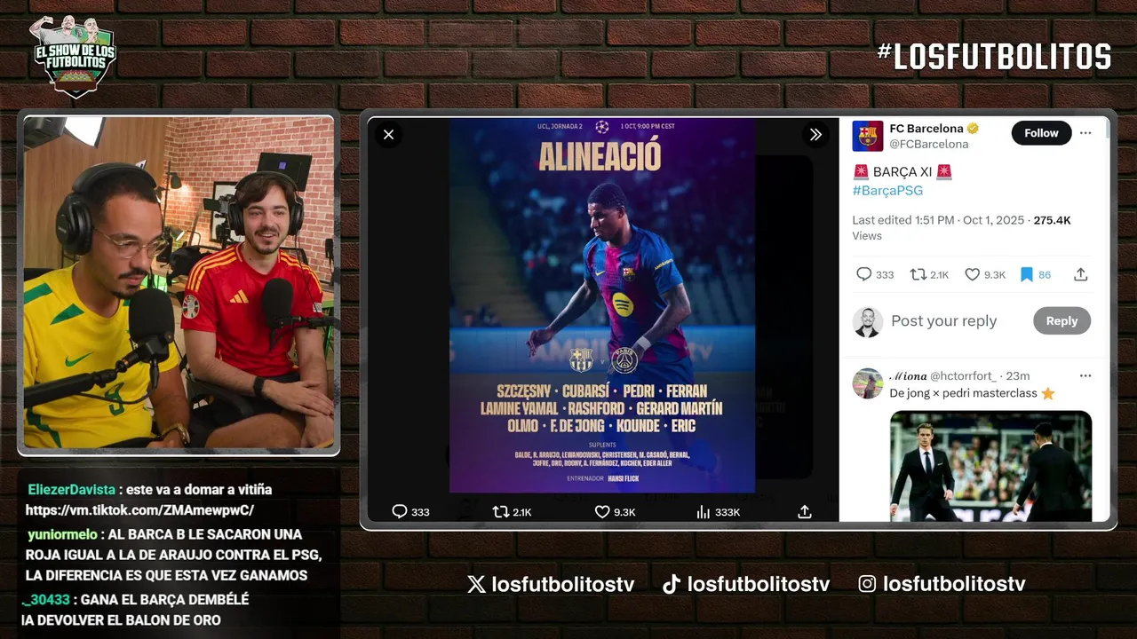Click the TikTok logo next to losfutbolitostv

pos(672,584)
